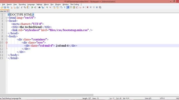Cut selection with the scissors icon
The image size is (179, 100).
[22, 7]
